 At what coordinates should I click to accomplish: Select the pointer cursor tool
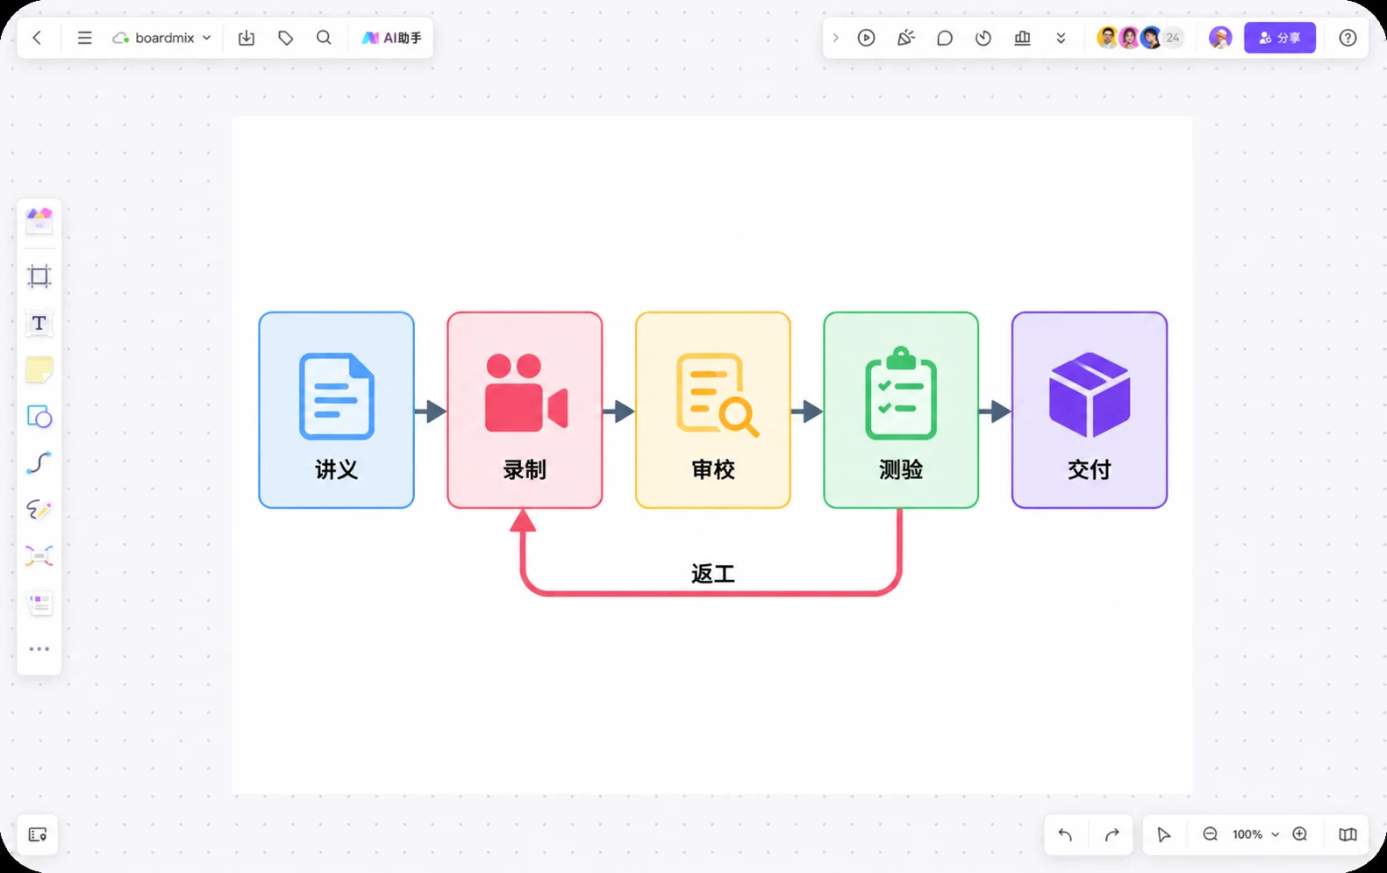click(x=1163, y=834)
